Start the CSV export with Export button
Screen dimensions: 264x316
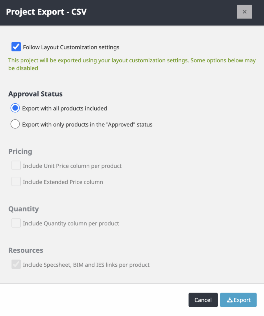tap(238, 300)
